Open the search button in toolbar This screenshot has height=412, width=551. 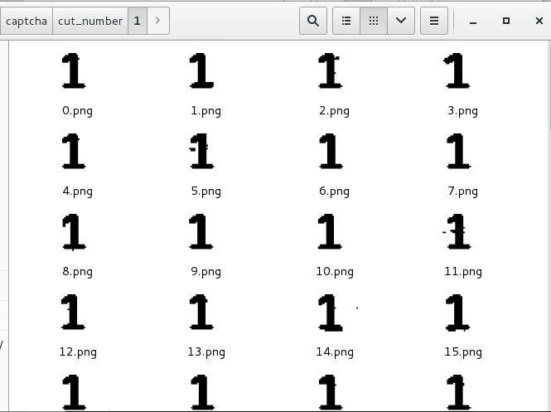(313, 21)
